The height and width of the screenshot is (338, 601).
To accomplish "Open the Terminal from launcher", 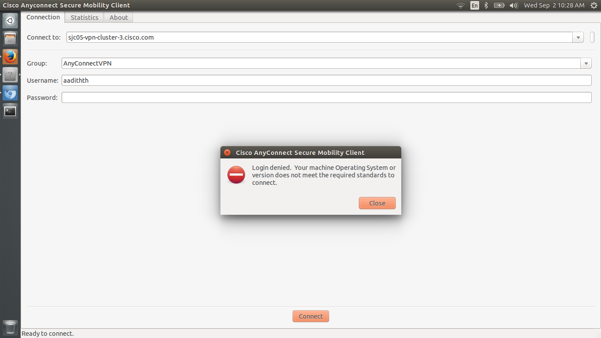I will 10,111.
